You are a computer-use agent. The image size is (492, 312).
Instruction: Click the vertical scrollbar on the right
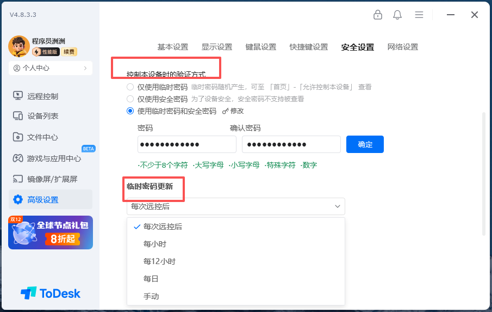(x=483, y=174)
